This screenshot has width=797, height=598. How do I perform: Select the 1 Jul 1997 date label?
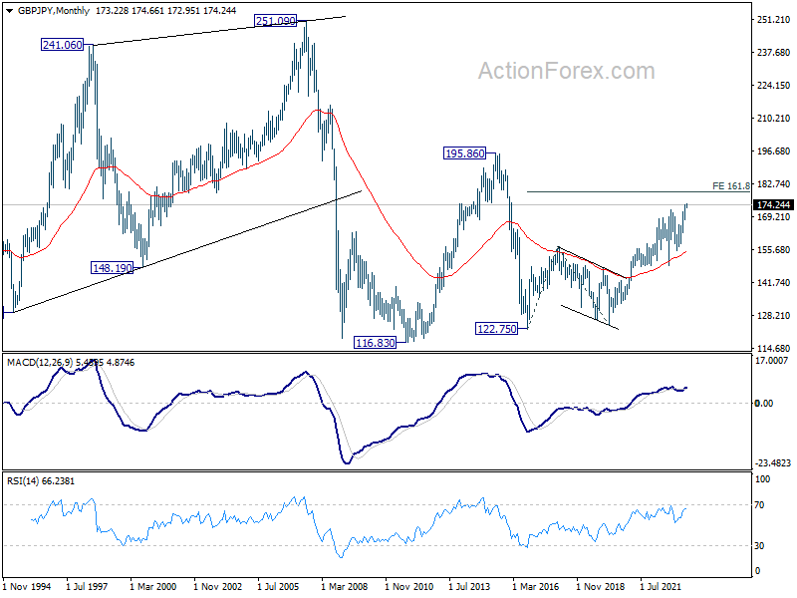(87, 587)
